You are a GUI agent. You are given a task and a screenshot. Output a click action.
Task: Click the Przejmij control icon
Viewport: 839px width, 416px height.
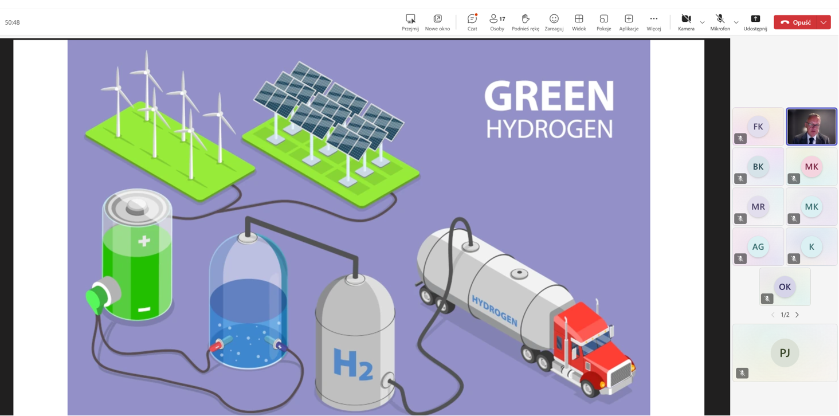click(410, 19)
